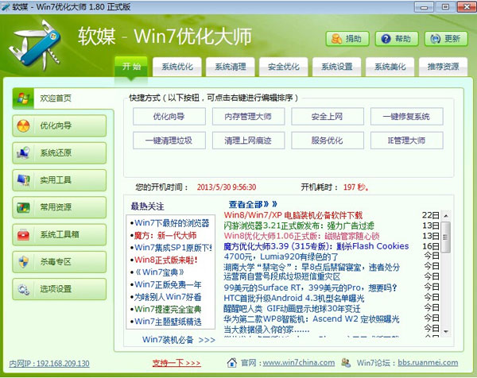The image size is (477, 378).
Task: Click the coins icon on 捐助 button
Action: (336, 39)
